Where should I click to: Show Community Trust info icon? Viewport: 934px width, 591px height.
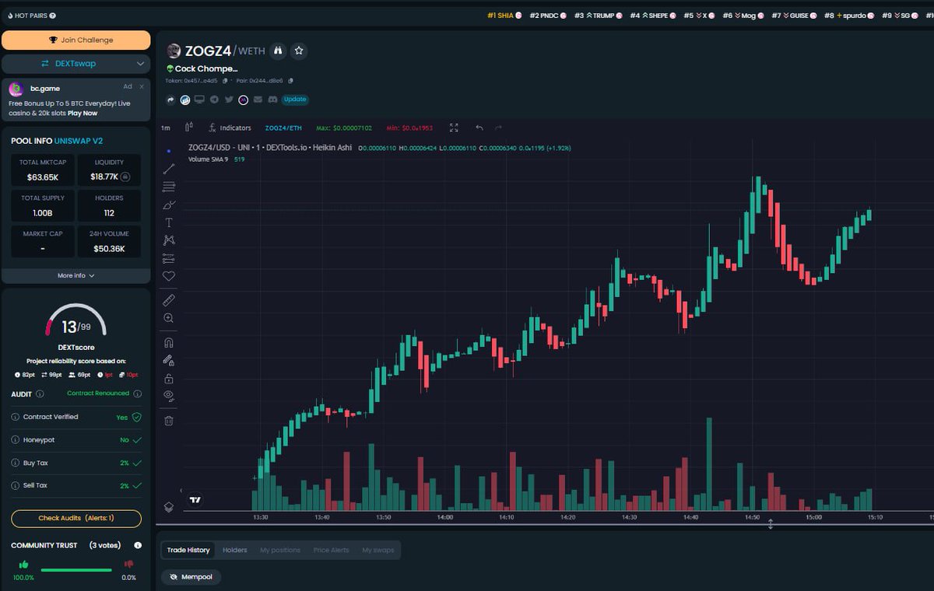[x=138, y=546]
